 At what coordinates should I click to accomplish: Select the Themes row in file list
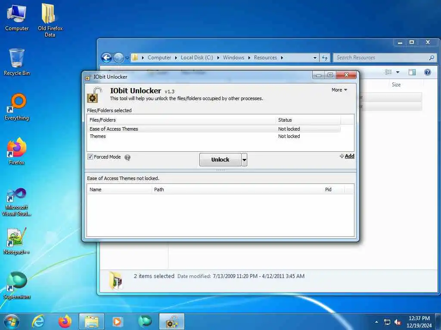214,136
